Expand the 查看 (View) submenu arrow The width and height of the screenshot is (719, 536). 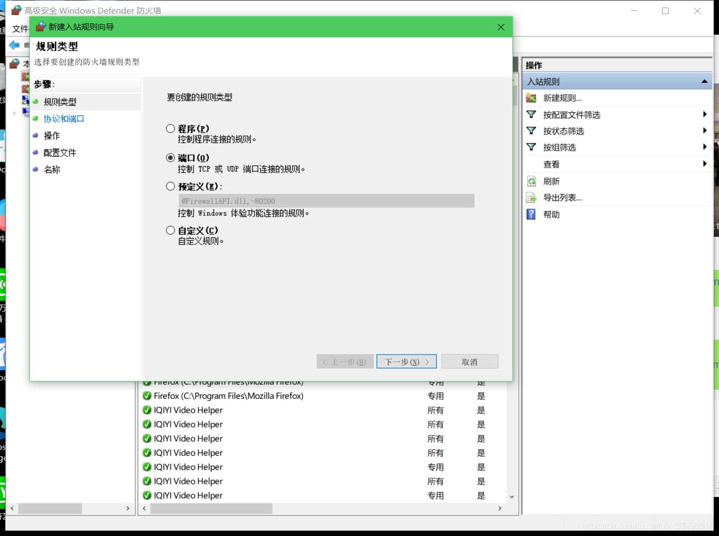point(705,164)
